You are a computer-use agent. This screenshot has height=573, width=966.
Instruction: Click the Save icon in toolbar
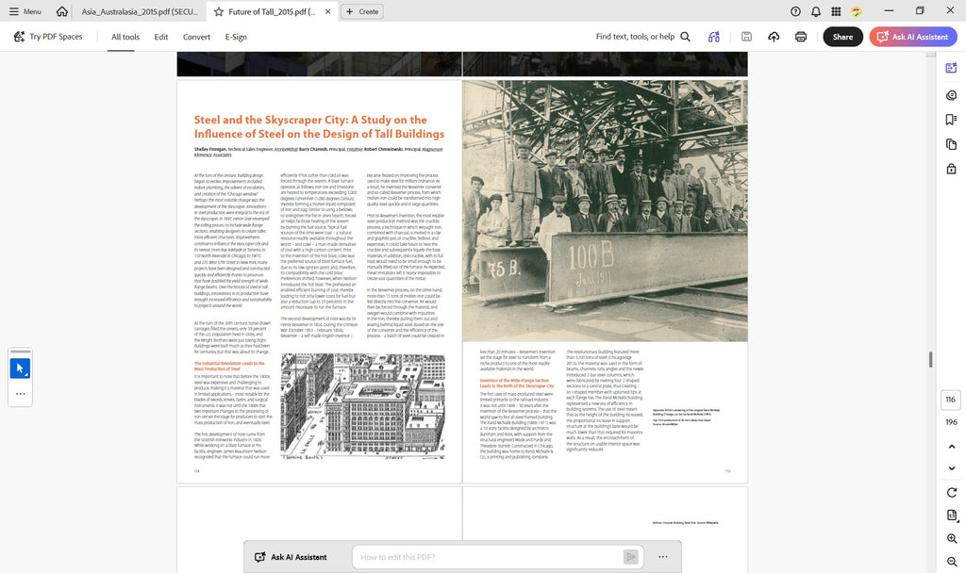click(746, 37)
